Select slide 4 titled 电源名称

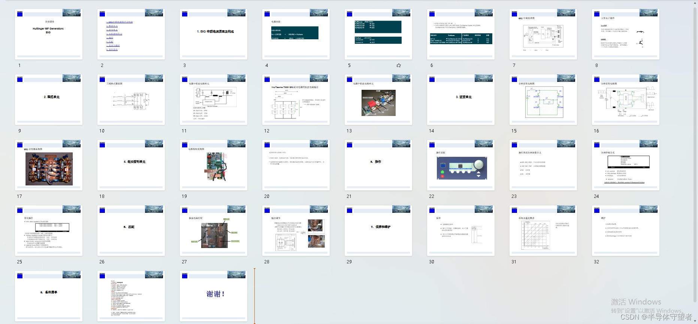tap(296, 34)
